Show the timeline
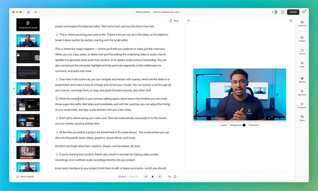 [25, 176]
